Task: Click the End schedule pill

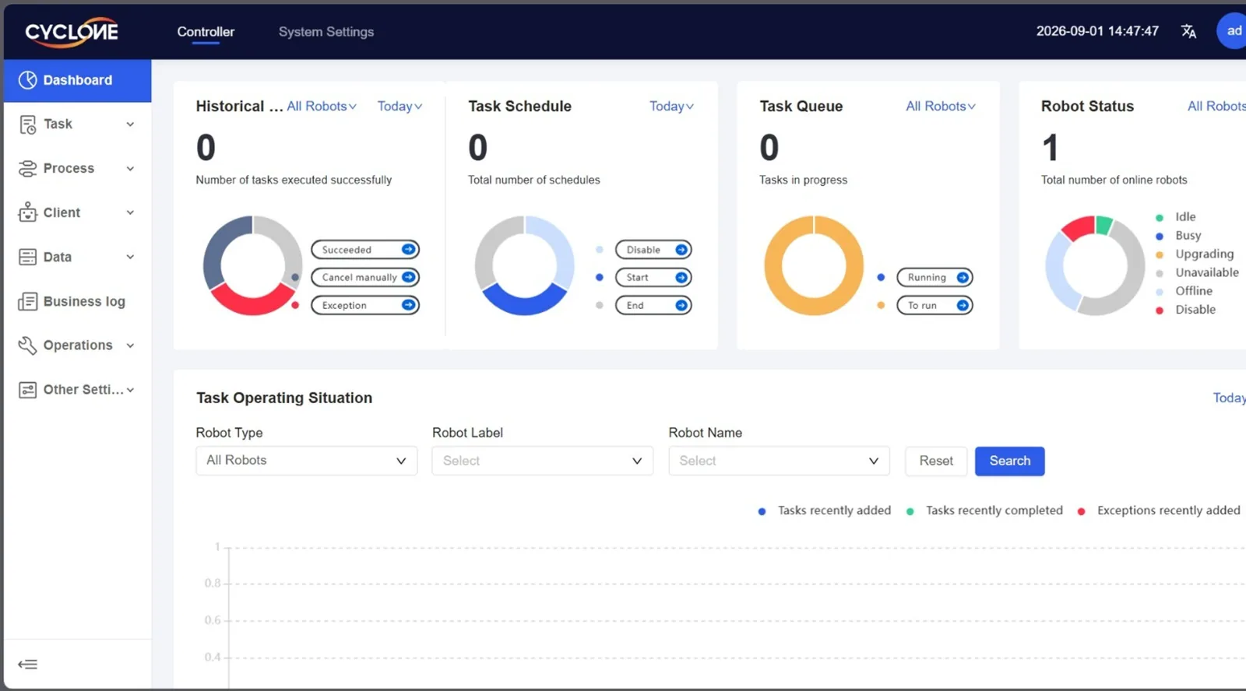Action: [x=653, y=305]
